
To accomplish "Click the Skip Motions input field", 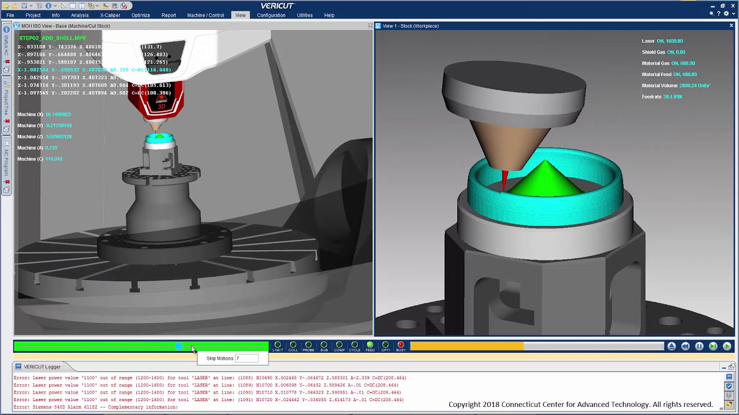I will coord(247,359).
